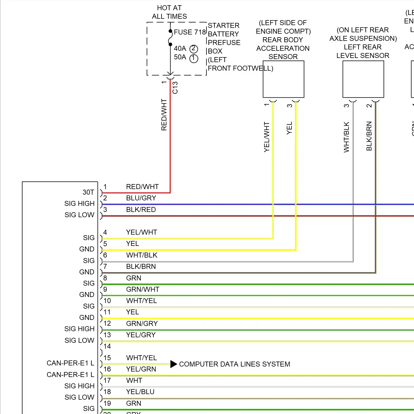Click BLK/RED label at pin 3
This screenshot has width=414, height=414.
point(141,210)
